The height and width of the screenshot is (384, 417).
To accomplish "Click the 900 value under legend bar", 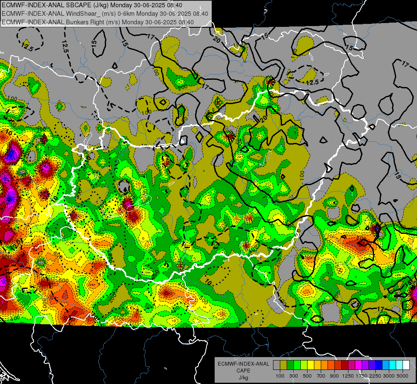I will coord(334,376).
